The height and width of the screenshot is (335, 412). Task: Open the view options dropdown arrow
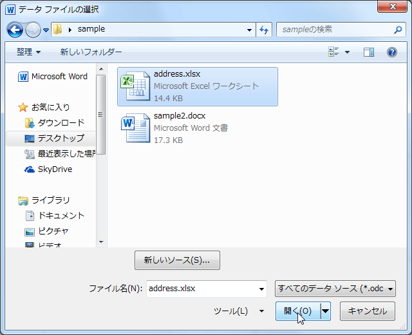[x=347, y=52]
